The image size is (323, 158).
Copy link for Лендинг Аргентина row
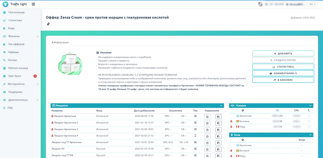218,117
